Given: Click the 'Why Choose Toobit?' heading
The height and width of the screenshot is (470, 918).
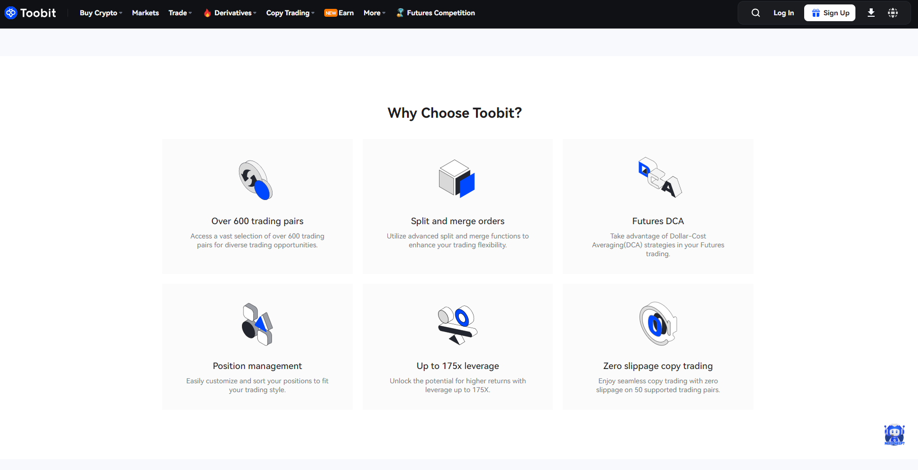Looking at the screenshot, I should coord(455,113).
